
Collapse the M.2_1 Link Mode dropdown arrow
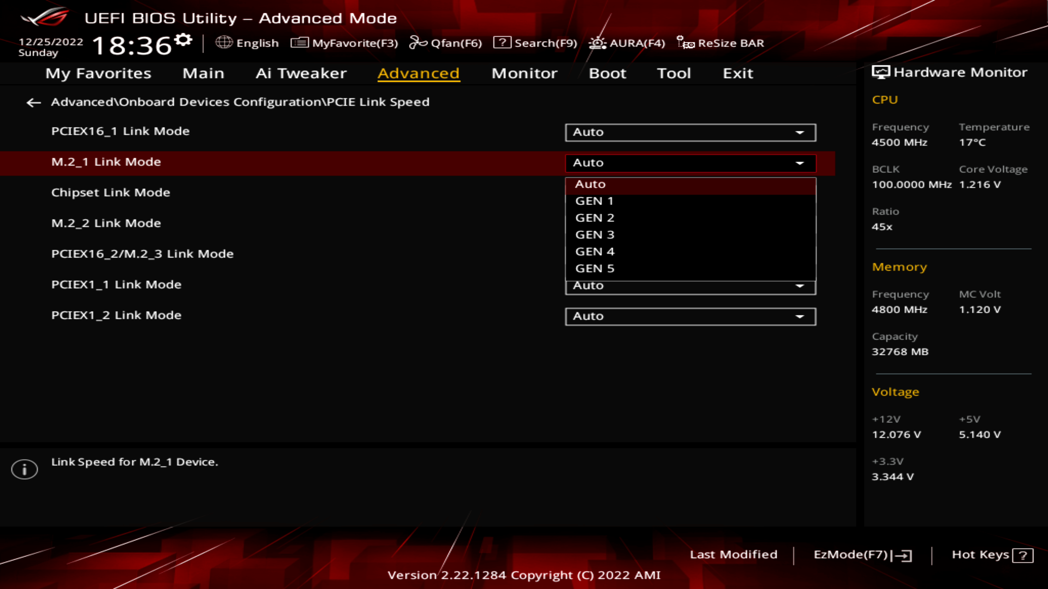point(800,163)
